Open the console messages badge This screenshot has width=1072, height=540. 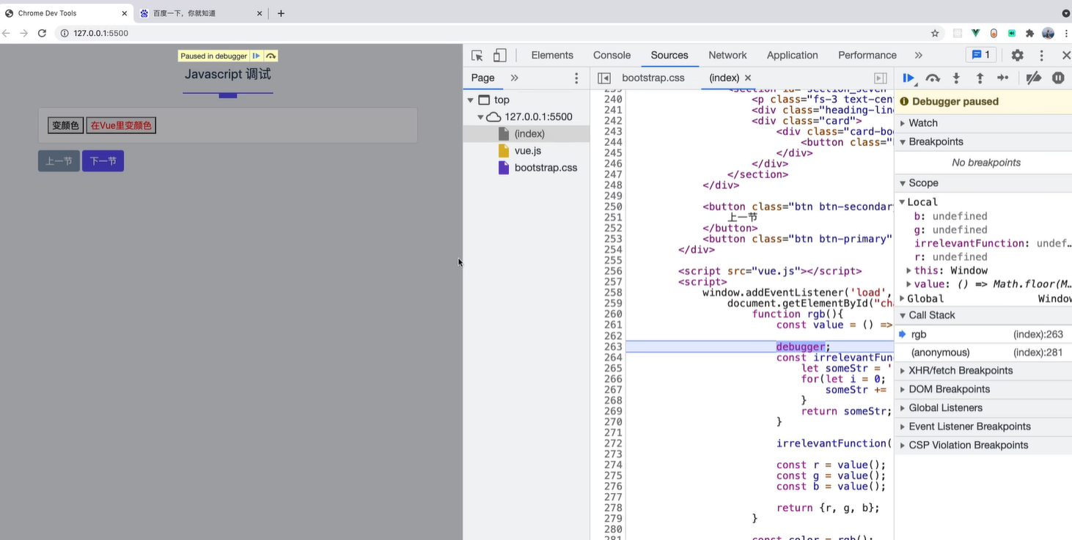coord(980,55)
